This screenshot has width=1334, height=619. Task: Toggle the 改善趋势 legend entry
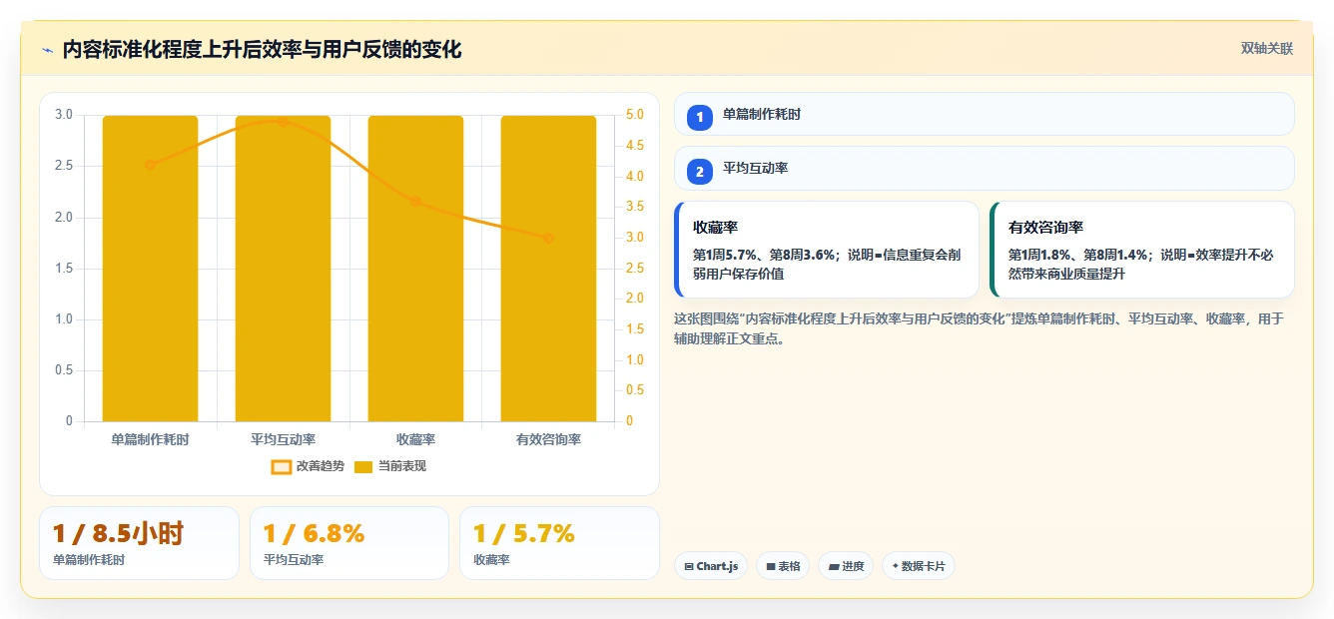coord(308,466)
